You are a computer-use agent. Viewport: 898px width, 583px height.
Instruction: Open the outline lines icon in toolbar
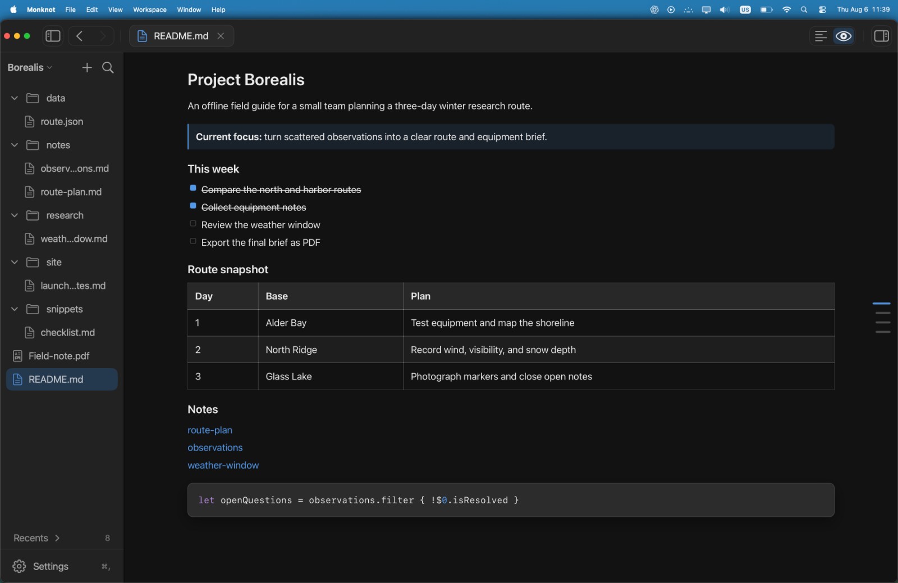coord(821,36)
